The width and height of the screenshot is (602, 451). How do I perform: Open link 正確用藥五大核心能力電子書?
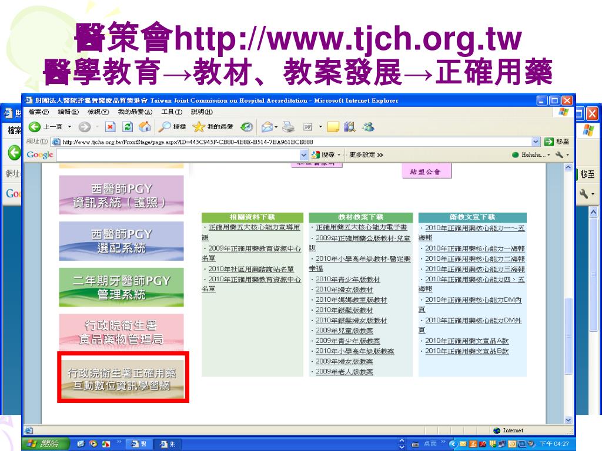[x=362, y=227]
